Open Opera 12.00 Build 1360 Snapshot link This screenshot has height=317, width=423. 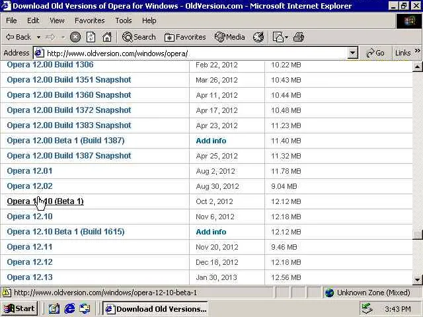[69, 95]
